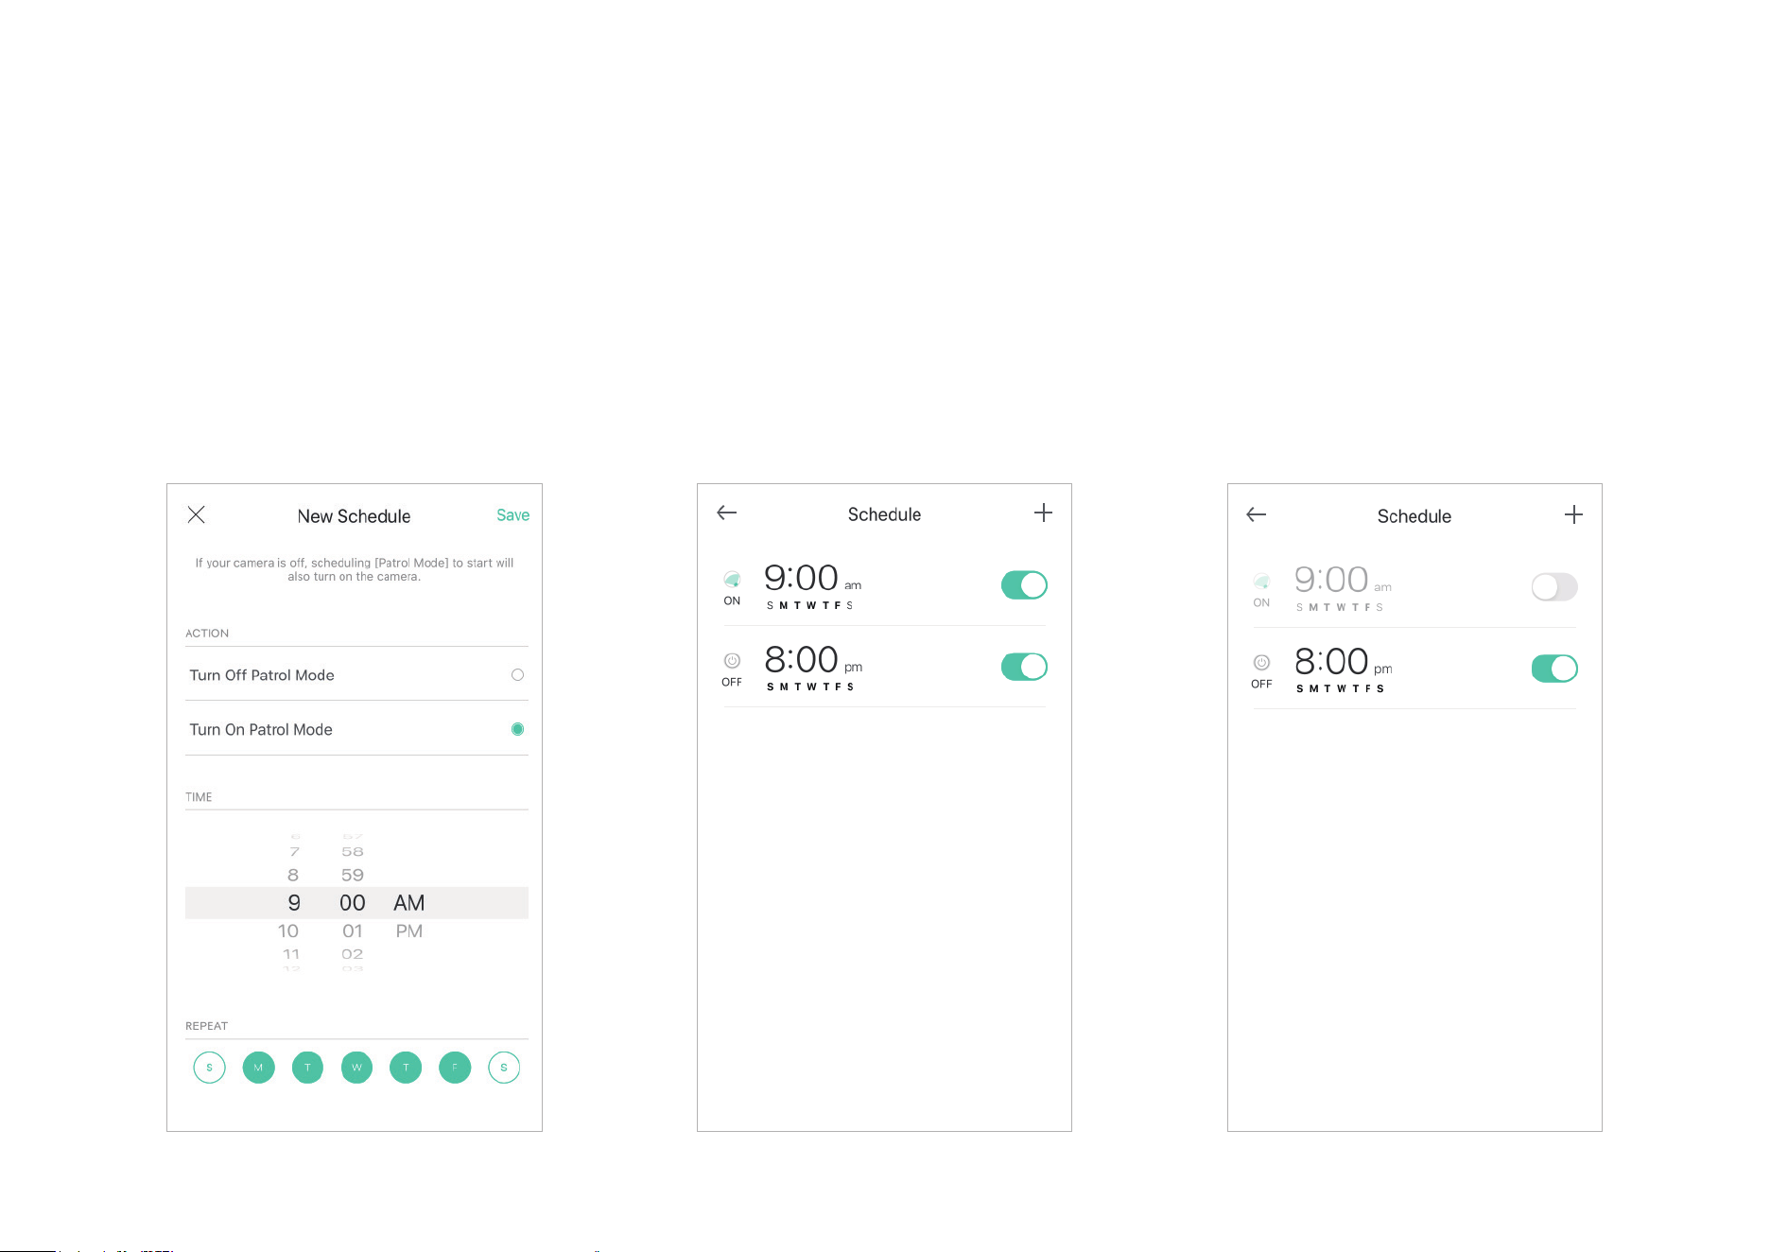
Task: Add schedule with plus in right screen
Action: click(1573, 514)
